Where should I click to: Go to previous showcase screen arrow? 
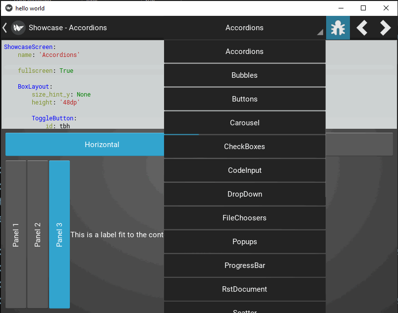(362, 28)
